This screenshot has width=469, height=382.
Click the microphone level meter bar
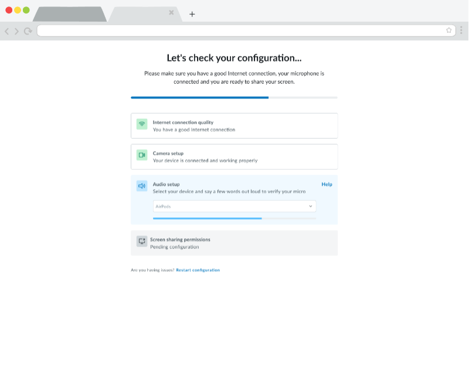tap(235, 219)
